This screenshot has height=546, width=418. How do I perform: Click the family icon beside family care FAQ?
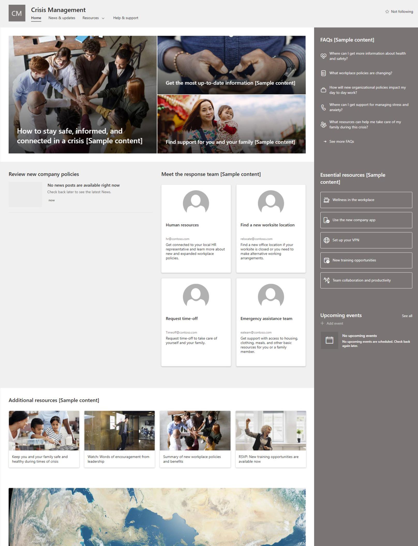pos(323,125)
